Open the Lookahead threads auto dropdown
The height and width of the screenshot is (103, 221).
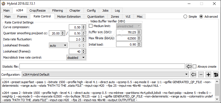pyautogui.click(x=58, y=45)
